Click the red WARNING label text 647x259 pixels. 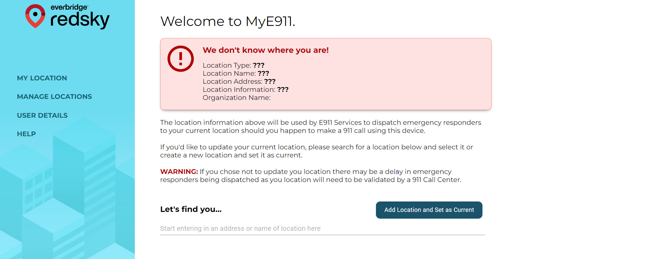click(x=179, y=172)
